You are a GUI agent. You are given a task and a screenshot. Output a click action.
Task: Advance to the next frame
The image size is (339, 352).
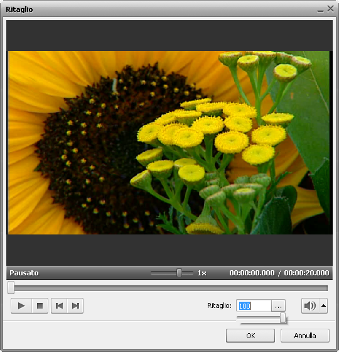click(75, 305)
